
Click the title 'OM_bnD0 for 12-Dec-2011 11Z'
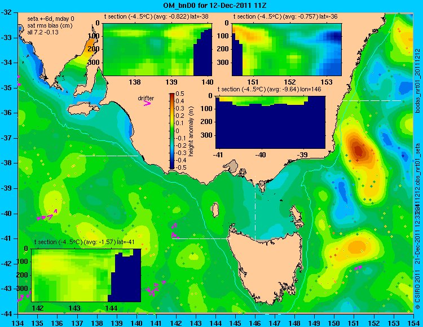(x=215, y=6)
